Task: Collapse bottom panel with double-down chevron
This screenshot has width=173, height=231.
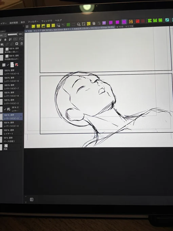Action: 25,202
